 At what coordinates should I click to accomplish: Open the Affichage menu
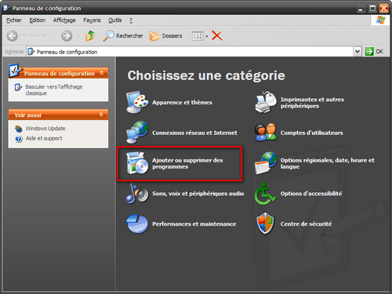coord(64,20)
